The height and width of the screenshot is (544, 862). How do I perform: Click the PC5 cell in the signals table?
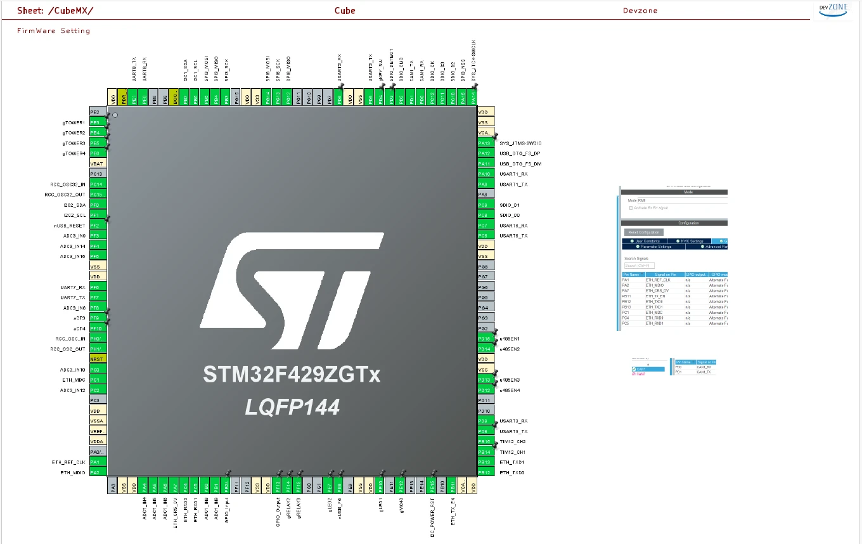[x=633, y=323]
